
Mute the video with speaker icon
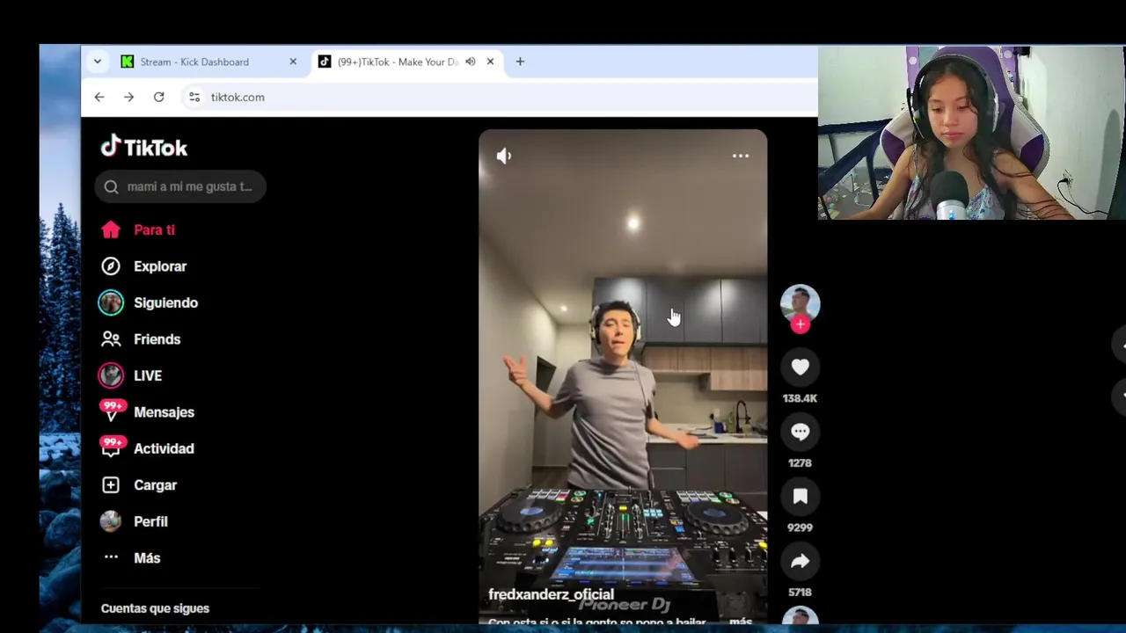pos(504,156)
